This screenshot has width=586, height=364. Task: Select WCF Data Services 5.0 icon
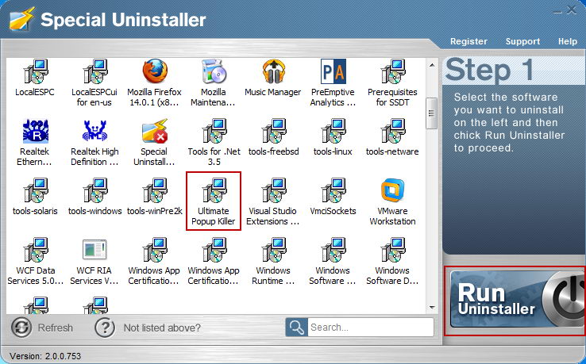coord(35,250)
